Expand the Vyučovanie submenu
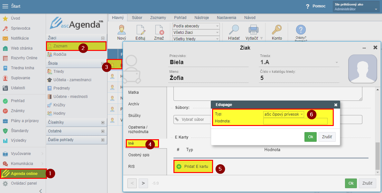 (42, 154)
